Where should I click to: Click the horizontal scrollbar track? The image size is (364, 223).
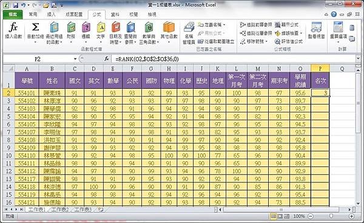pyautogui.click(x=286, y=210)
